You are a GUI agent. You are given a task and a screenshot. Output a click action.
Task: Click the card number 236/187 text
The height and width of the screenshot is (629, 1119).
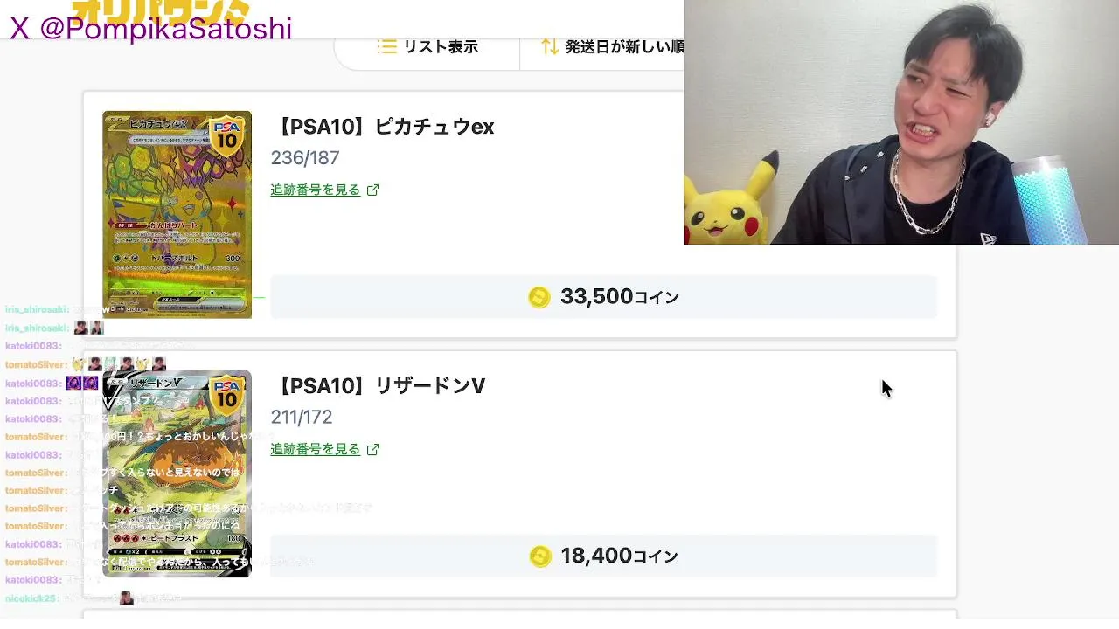point(305,158)
